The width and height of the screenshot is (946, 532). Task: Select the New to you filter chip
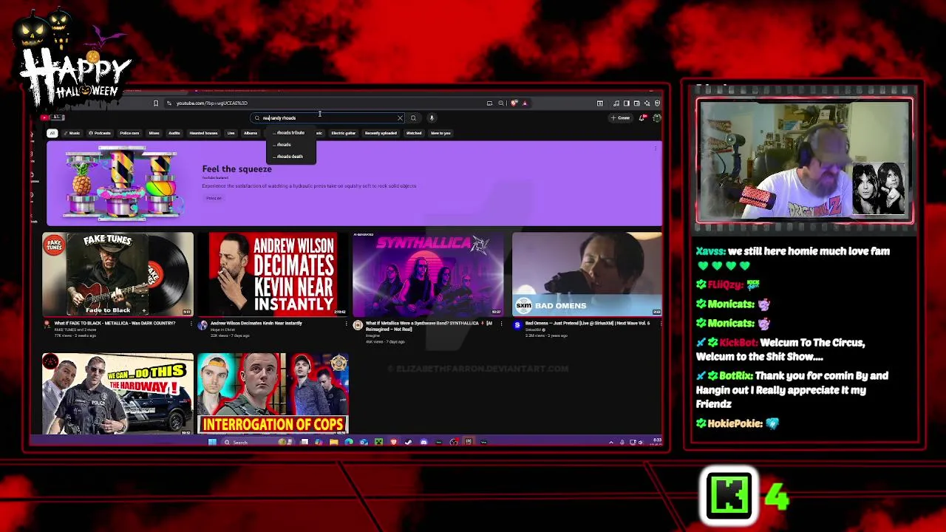(440, 133)
